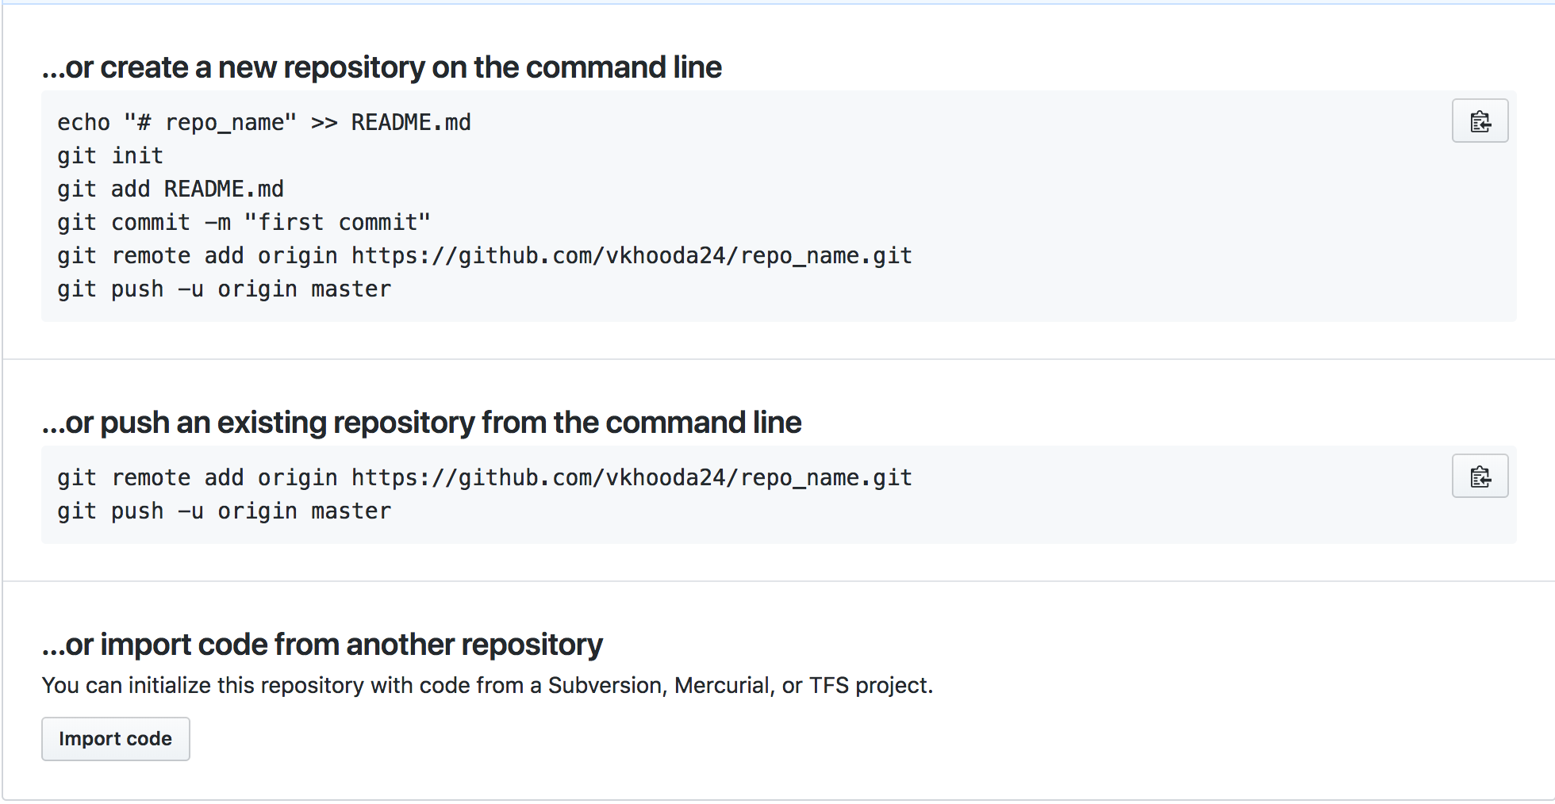Click the "# repo_name" string in echo command
The height and width of the screenshot is (804, 1555).
(x=210, y=123)
